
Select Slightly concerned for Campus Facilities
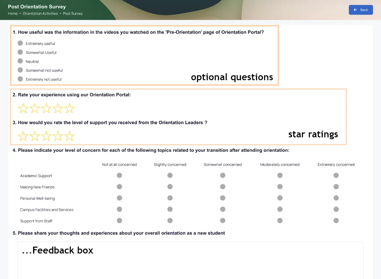click(170, 209)
